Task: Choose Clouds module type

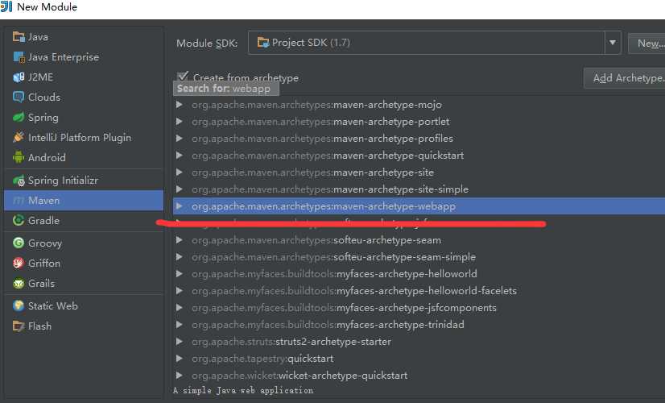Action: [84, 98]
